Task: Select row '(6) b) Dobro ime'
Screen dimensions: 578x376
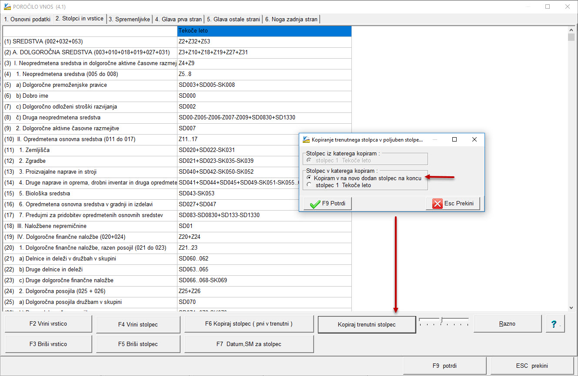Action: tap(90, 96)
